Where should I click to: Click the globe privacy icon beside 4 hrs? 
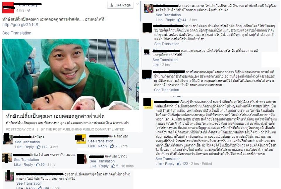29,10
